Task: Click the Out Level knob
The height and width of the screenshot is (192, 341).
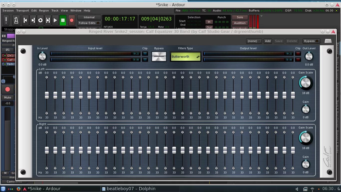Action: point(309,56)
